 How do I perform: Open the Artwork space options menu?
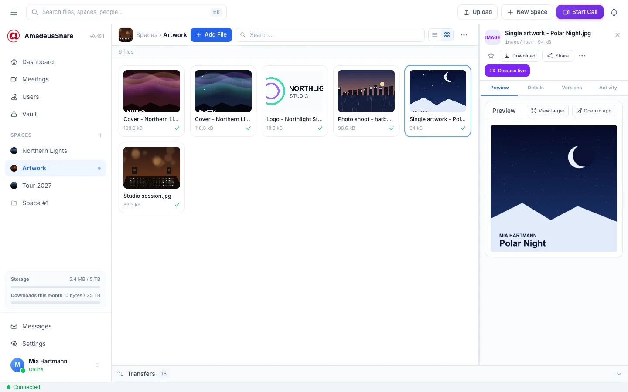464,35
